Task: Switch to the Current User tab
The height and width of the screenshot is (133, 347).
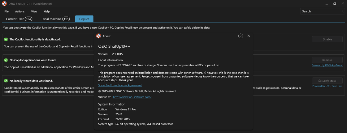Action: 19,19
